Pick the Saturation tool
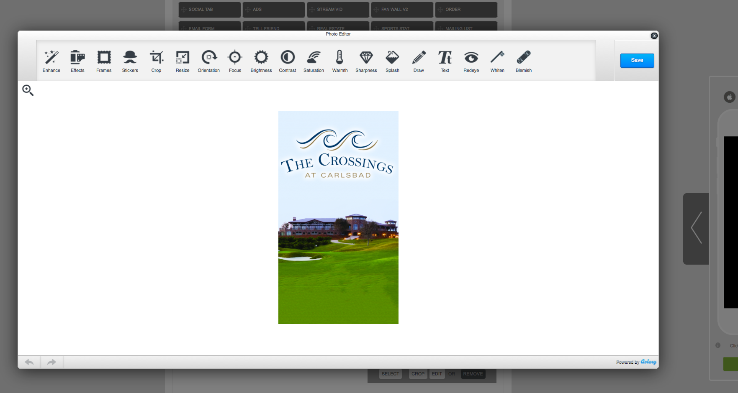Image resolution: width=738 pixels, height=393 pixels. point(314,61)
